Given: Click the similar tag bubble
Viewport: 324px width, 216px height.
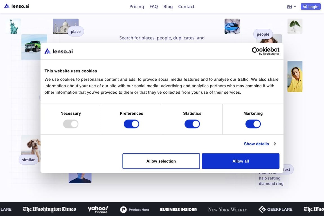Looking at the screenshot, I should (x=28, y=160).
